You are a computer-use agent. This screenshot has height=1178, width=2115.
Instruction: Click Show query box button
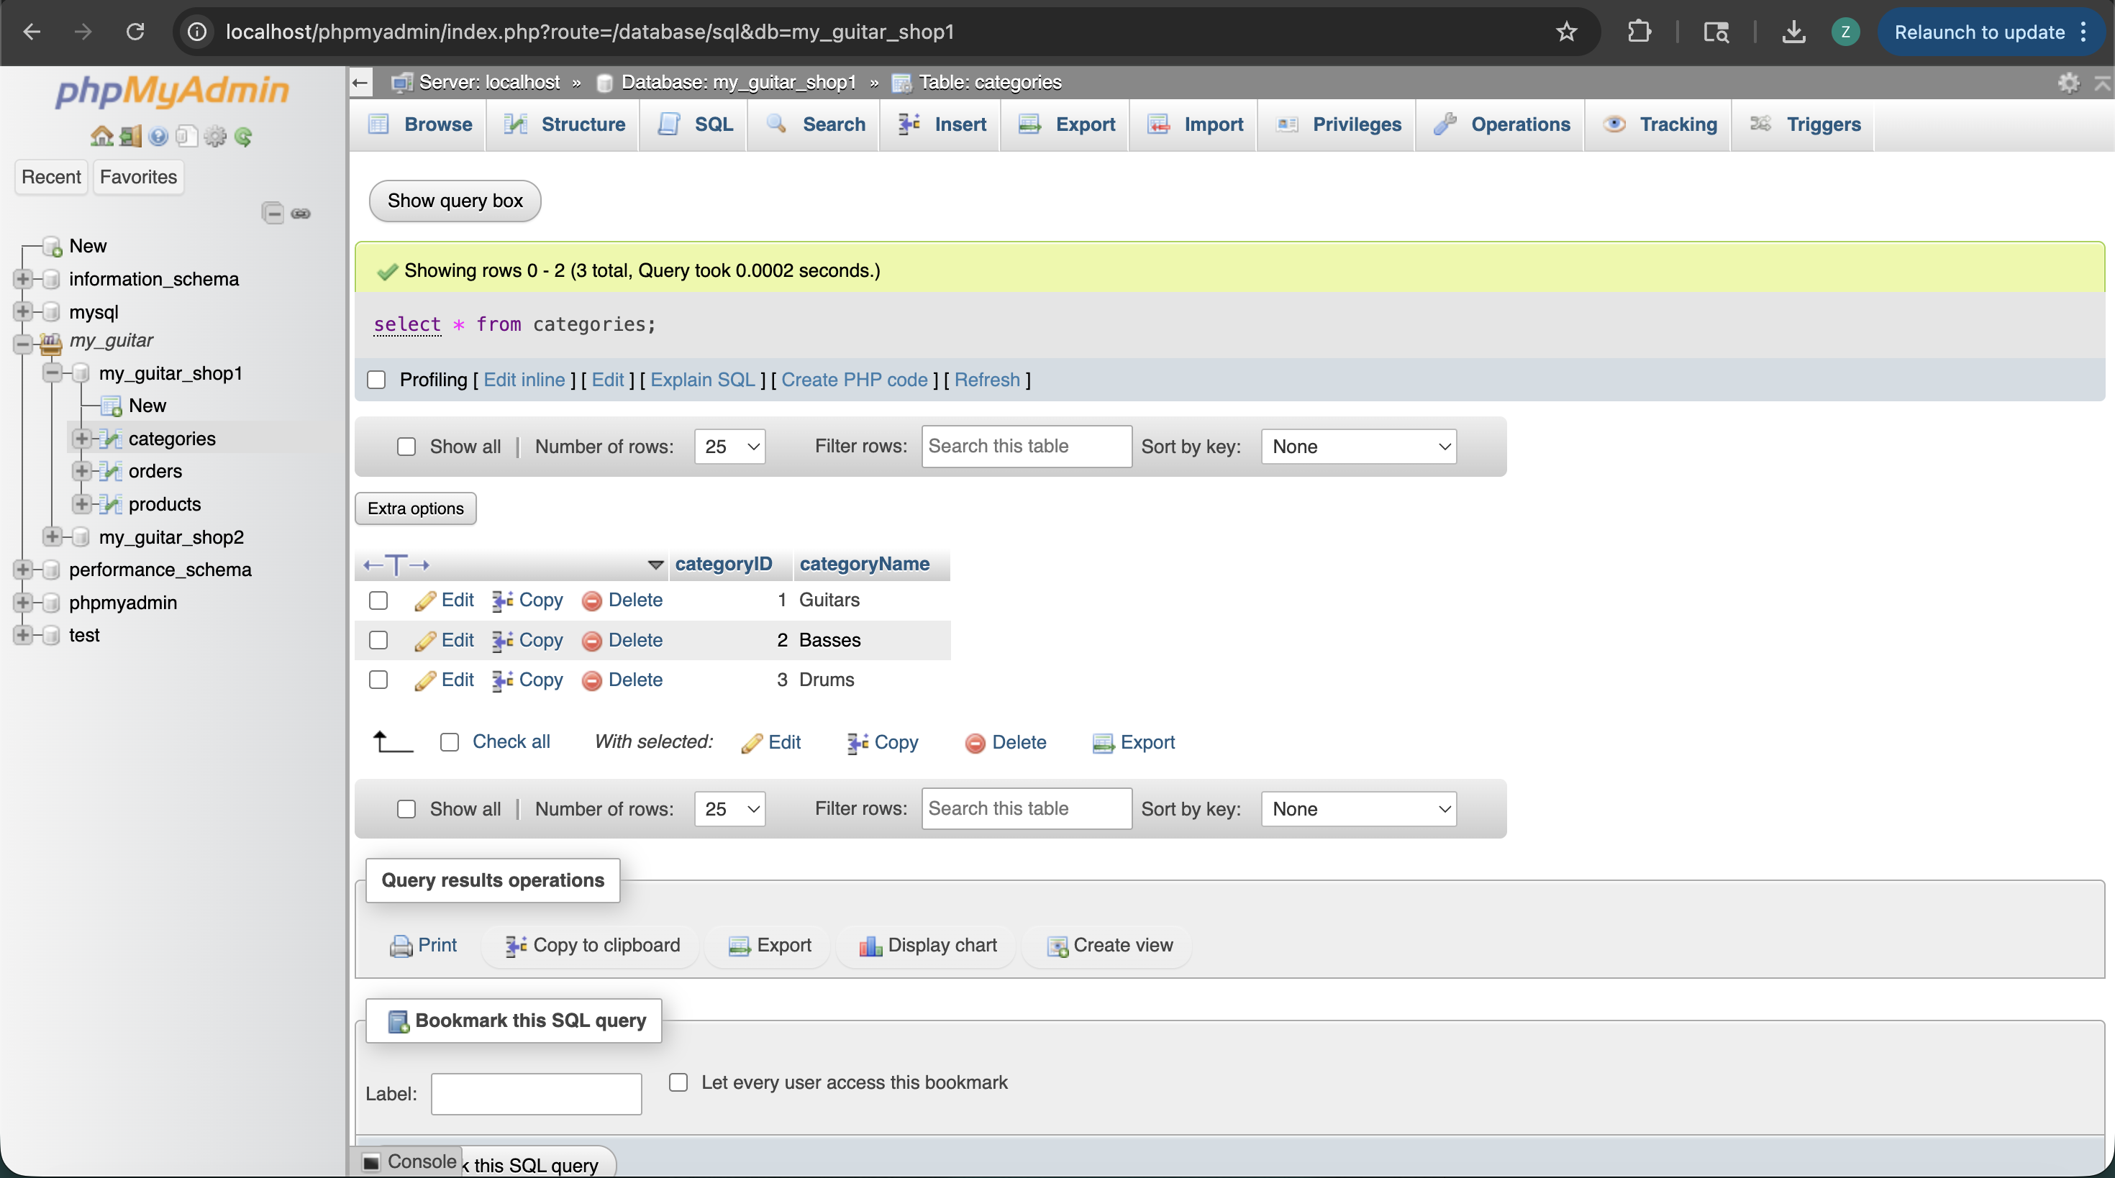455,201
